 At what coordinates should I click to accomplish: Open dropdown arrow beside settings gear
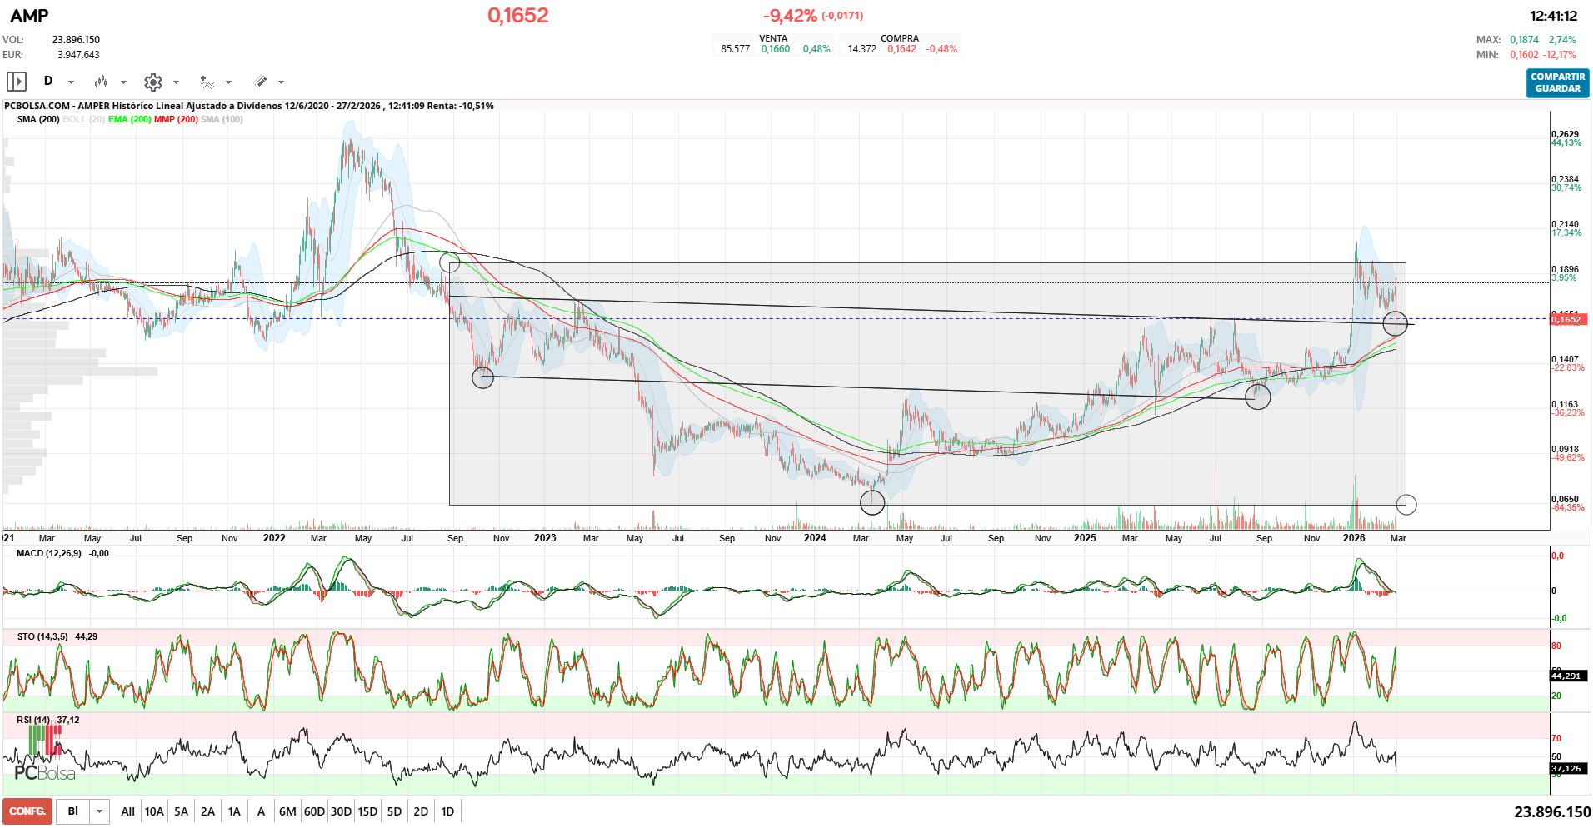coord(176,82)
